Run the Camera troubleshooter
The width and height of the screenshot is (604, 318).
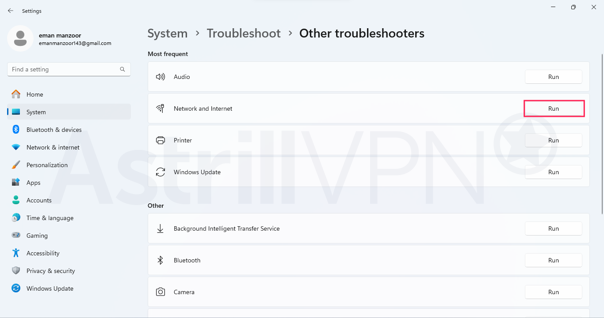point(554,292)
